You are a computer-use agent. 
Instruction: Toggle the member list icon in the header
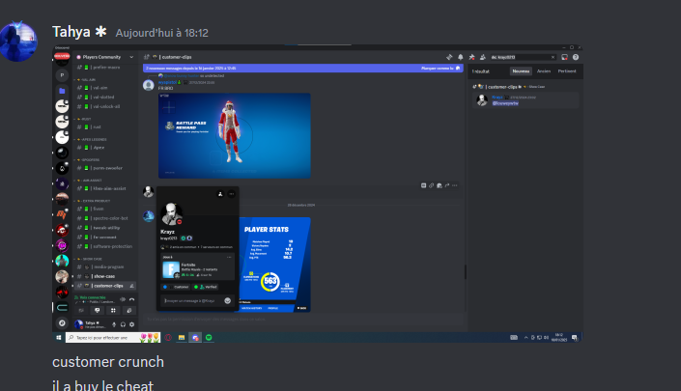point(483,57)
